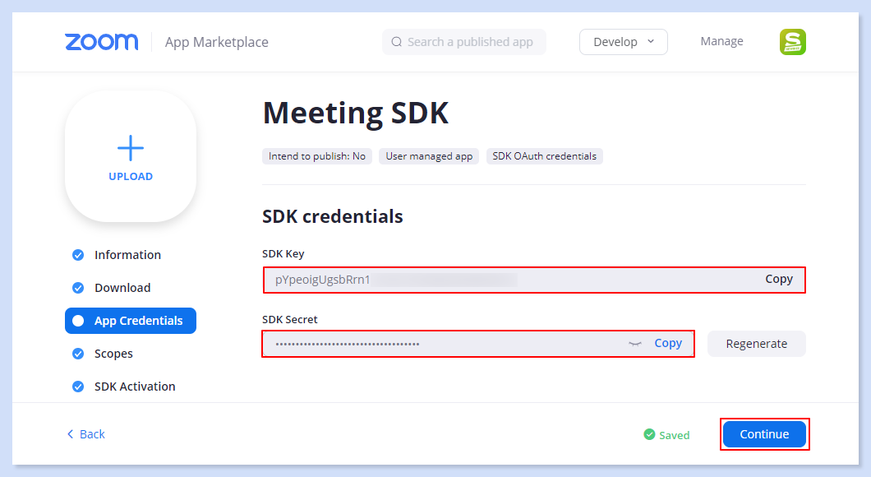Image resolution: width=871 pixels, height=477 pixels.
Task: Click the green Saved check icon
Action: [x=649, y=434]
